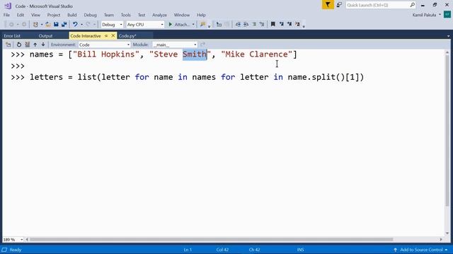Comment out selected lines icon

click(x=254, y=24)
